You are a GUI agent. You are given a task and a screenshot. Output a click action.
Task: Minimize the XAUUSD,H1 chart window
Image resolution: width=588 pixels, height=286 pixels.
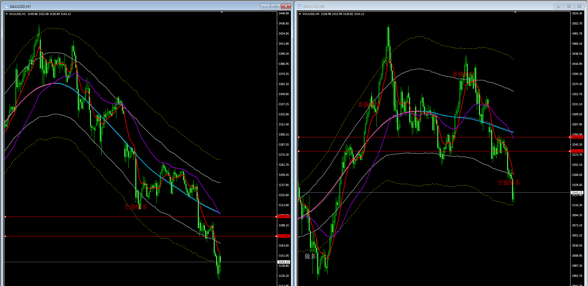(265, 6)
